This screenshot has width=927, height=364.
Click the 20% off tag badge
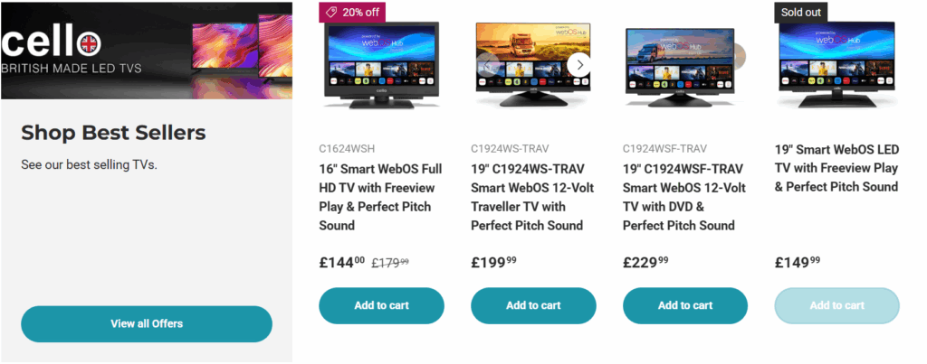click(354, 12)
